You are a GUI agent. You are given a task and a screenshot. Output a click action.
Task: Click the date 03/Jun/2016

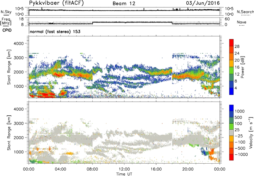(x=203, y=3)
